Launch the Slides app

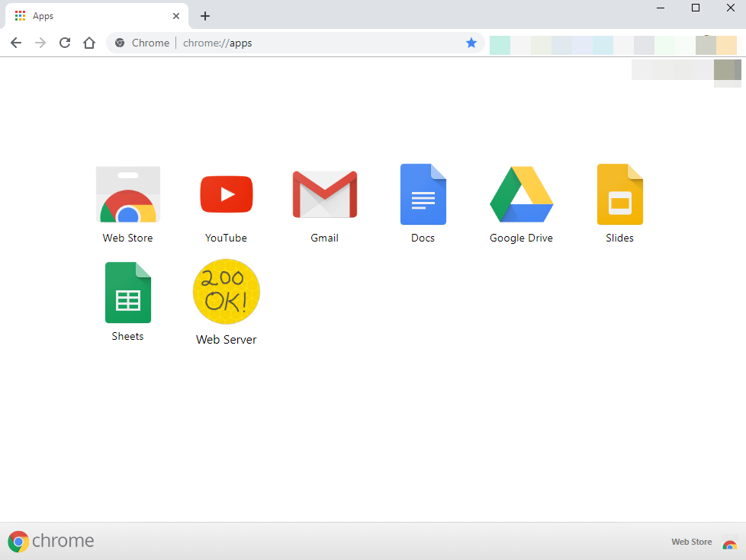(x=620, y=194)
